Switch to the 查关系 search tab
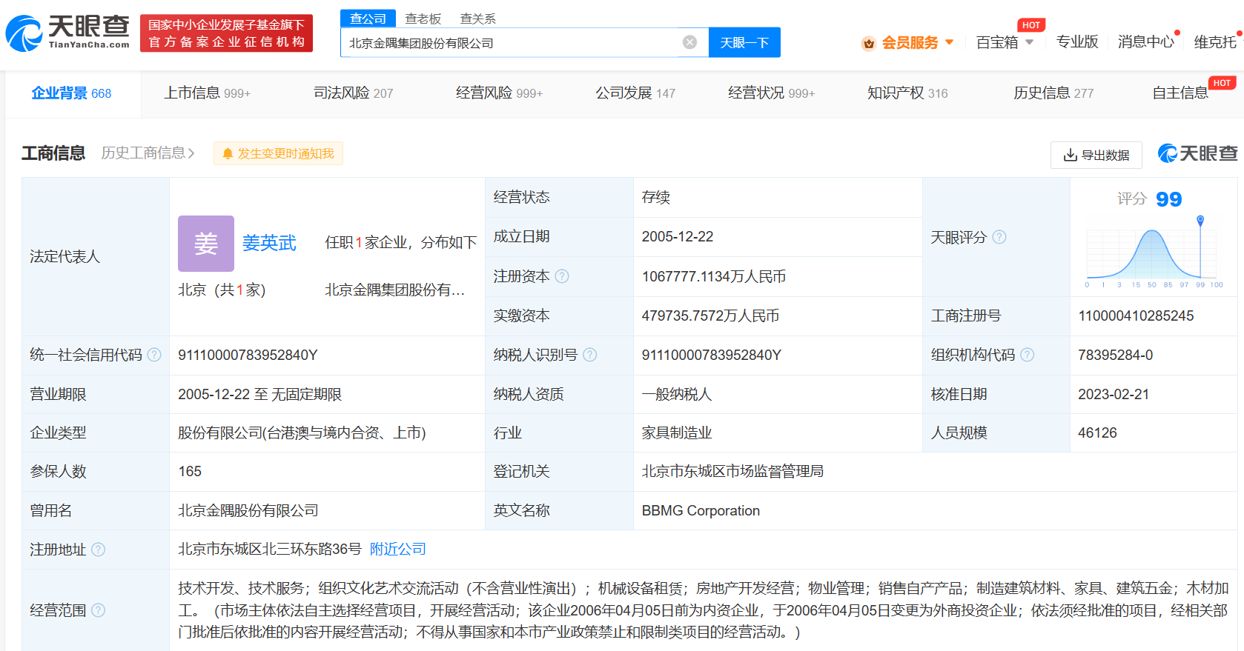The image size is (1244, 651). [477, 19]
